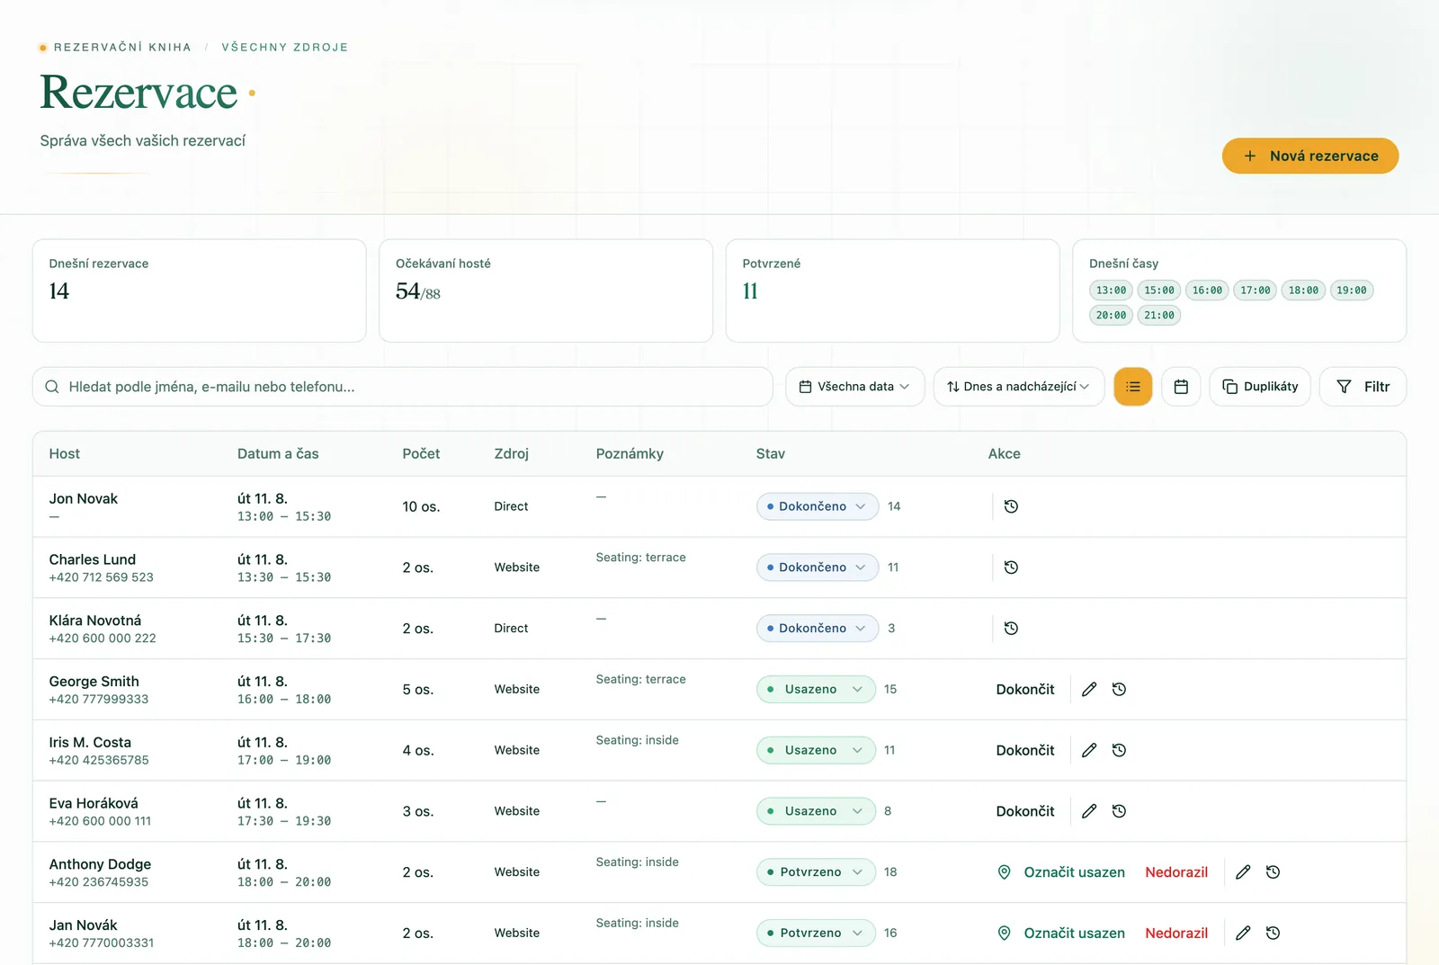Open Potvrzeno status dropdown for Anthony Dodge
This screenshot has height=965, width=1439.
[816, 872]
